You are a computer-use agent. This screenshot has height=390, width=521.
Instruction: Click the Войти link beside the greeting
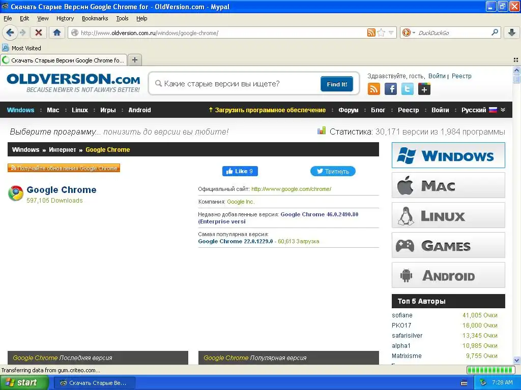pyautogui.click(x=437, y=76)
